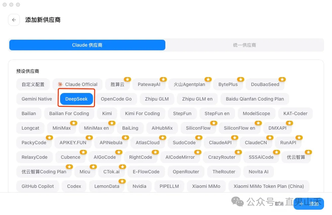332x215 pixels.
Task: Pick the Kimi For Coding provider
Action: click(x=142, y=113)
